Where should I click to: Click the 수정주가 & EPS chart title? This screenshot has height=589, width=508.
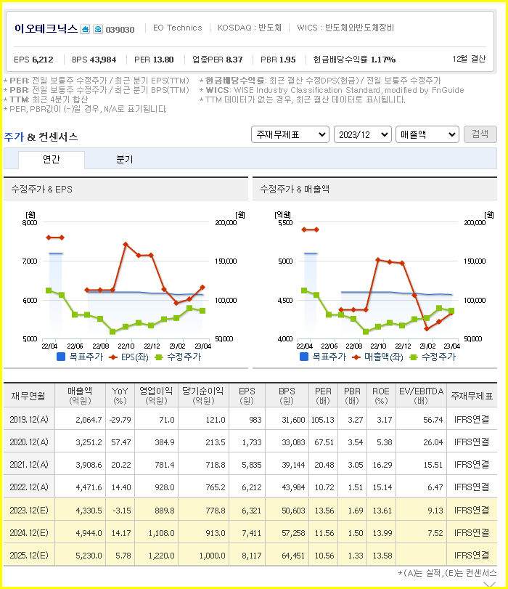pos(41,189)
